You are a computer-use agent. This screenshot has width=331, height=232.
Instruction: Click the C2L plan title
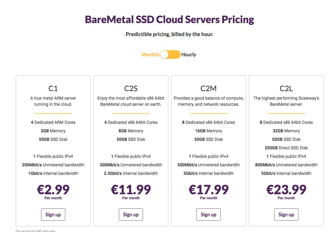tap(286, 88)
